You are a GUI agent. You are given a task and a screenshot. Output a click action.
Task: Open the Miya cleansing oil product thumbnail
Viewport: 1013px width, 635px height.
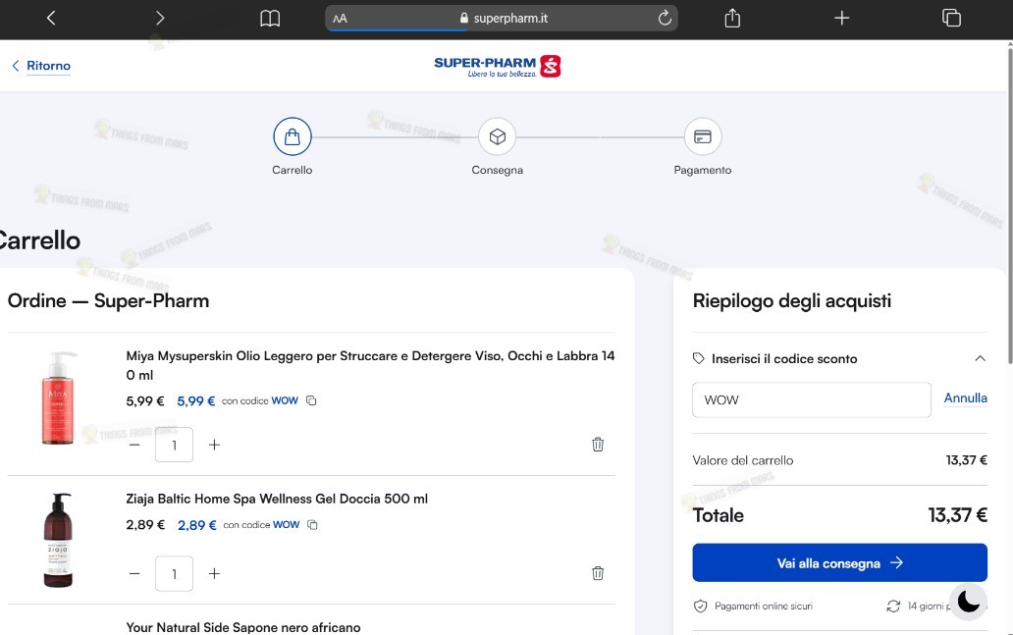pyautogui.click(x=58, y=397)
